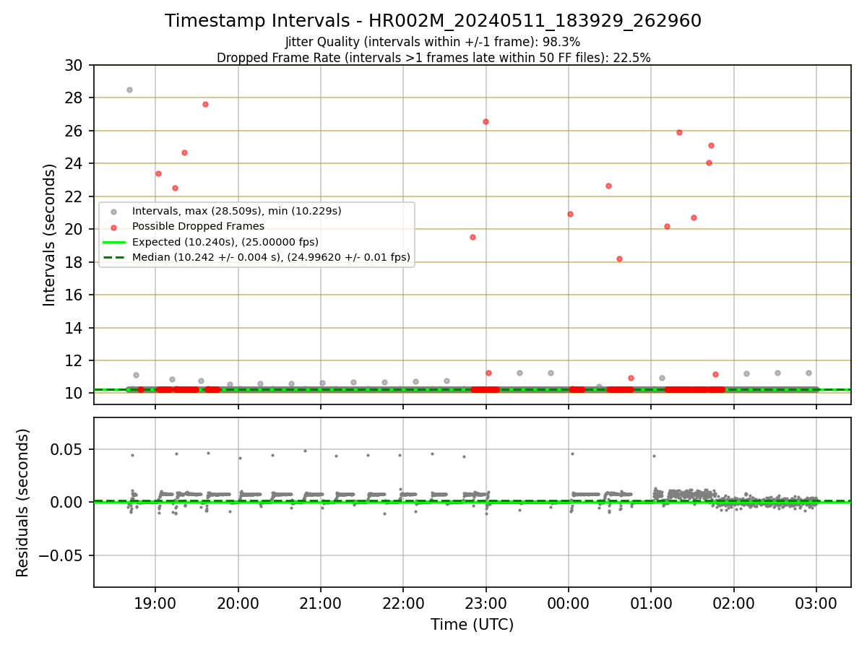Click the red point near 20.2 seconds after 01:00
This screenshot has width=867, height=650.
[x=667, y=226]
